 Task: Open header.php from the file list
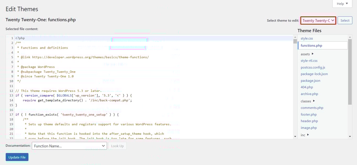(x=309, y=121)
